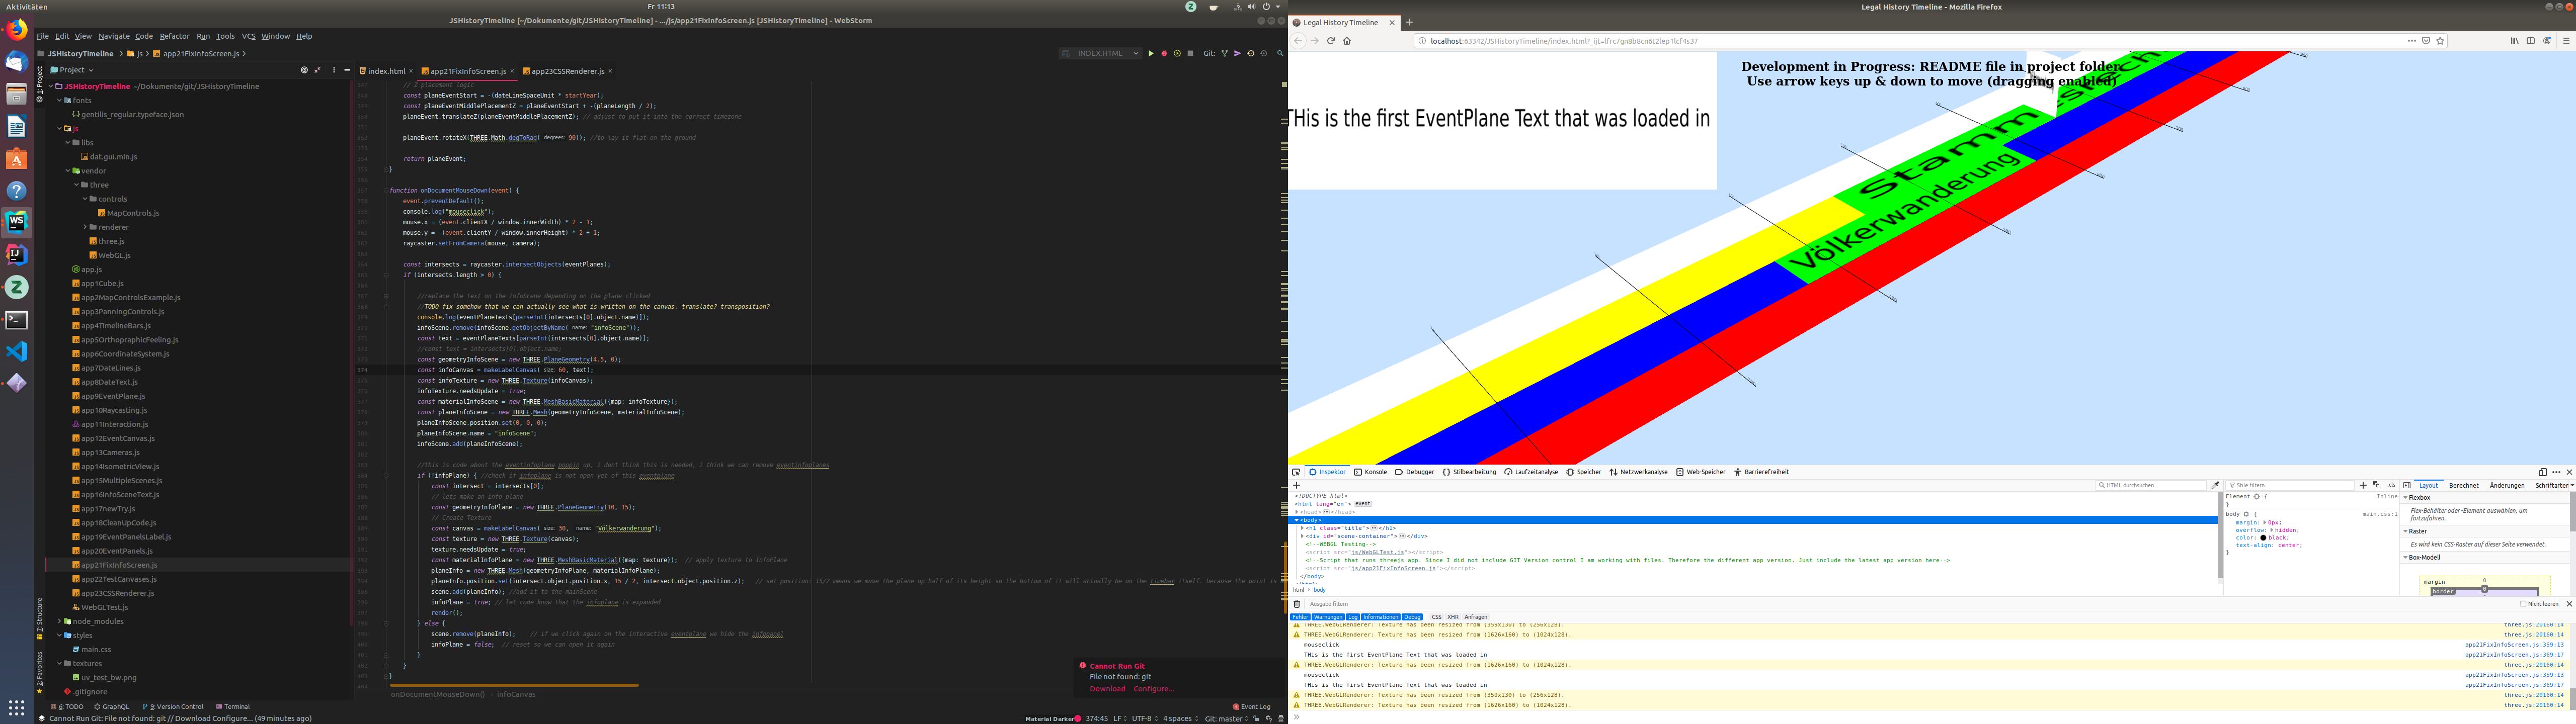
Task: Locate the opened file in Project tree
Action: point(304,70)
